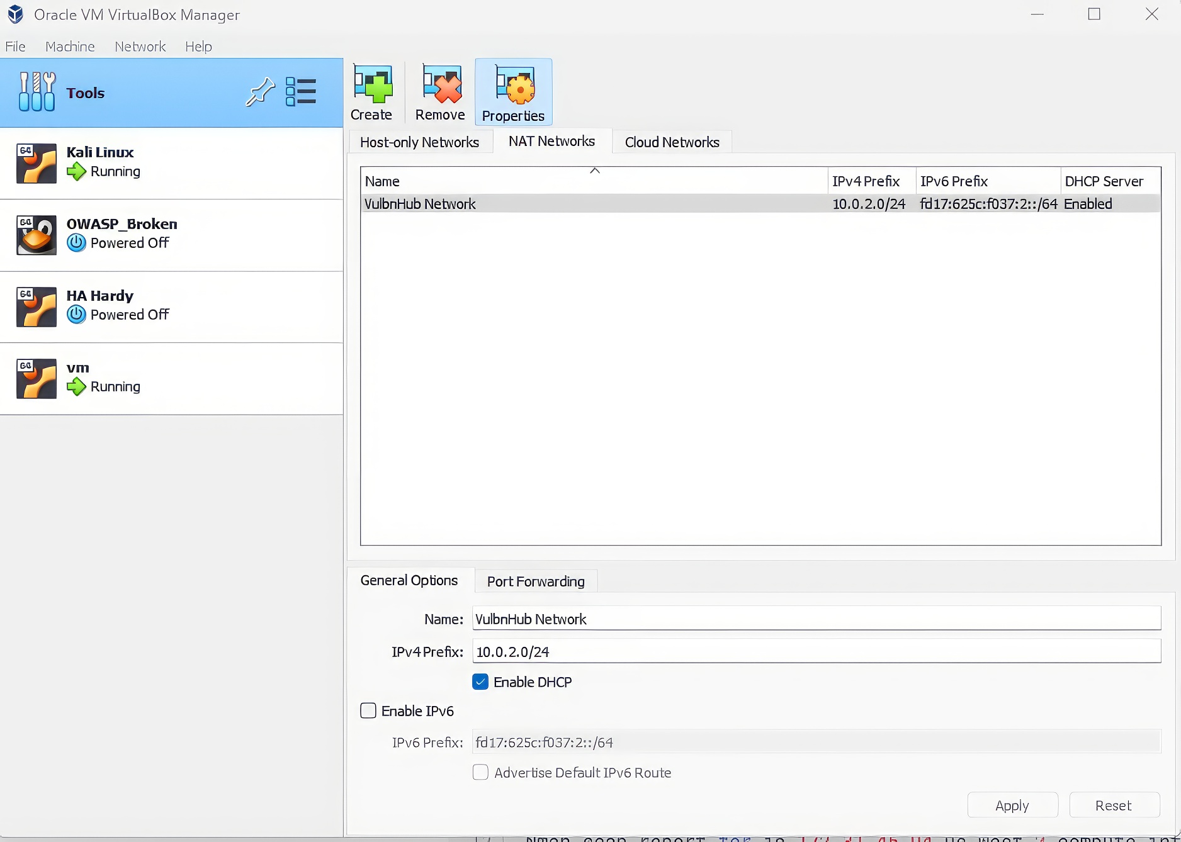This screenshot has height=842, width=1181.
Task: Toggle Advertise Default IPv6 Route checkbox
Action: [480, 773]
